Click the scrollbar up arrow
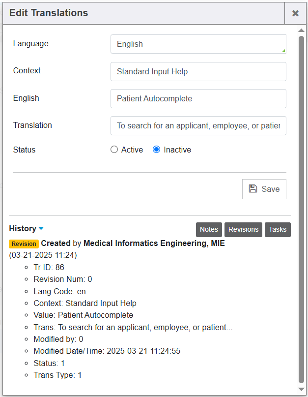The image size is (308, 397). click(x=302, y=31)
